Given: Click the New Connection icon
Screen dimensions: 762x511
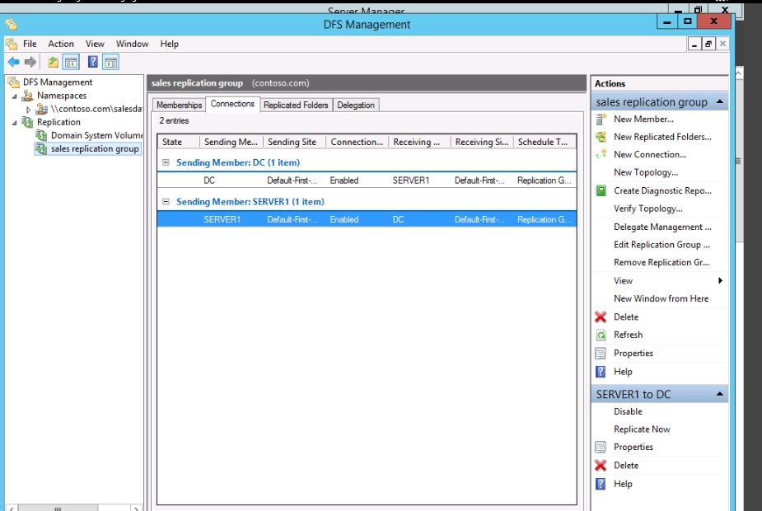Looking at the screenshot, I should (601, 155).
